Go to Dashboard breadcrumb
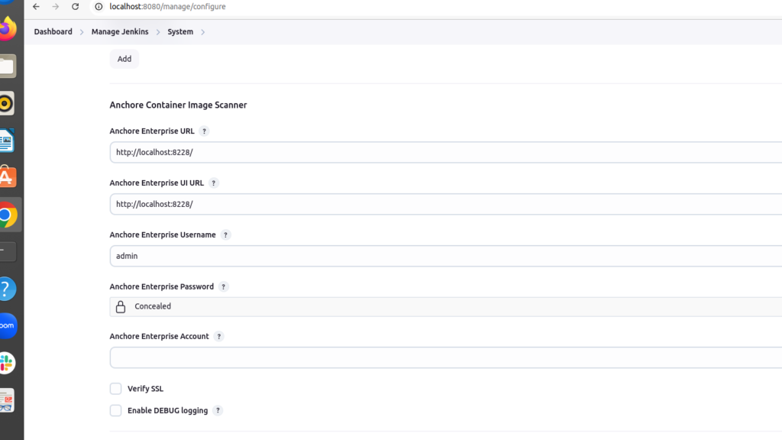 [53, 31]
